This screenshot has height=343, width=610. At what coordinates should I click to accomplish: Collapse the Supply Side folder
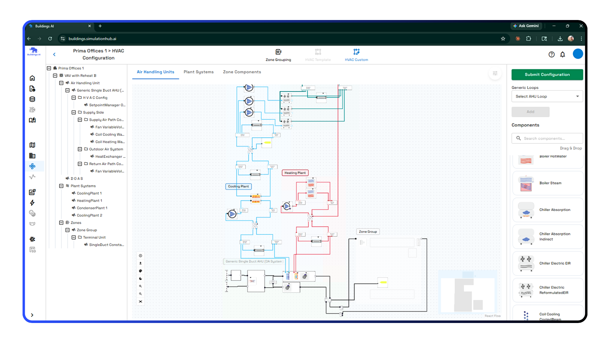point(74,112)
